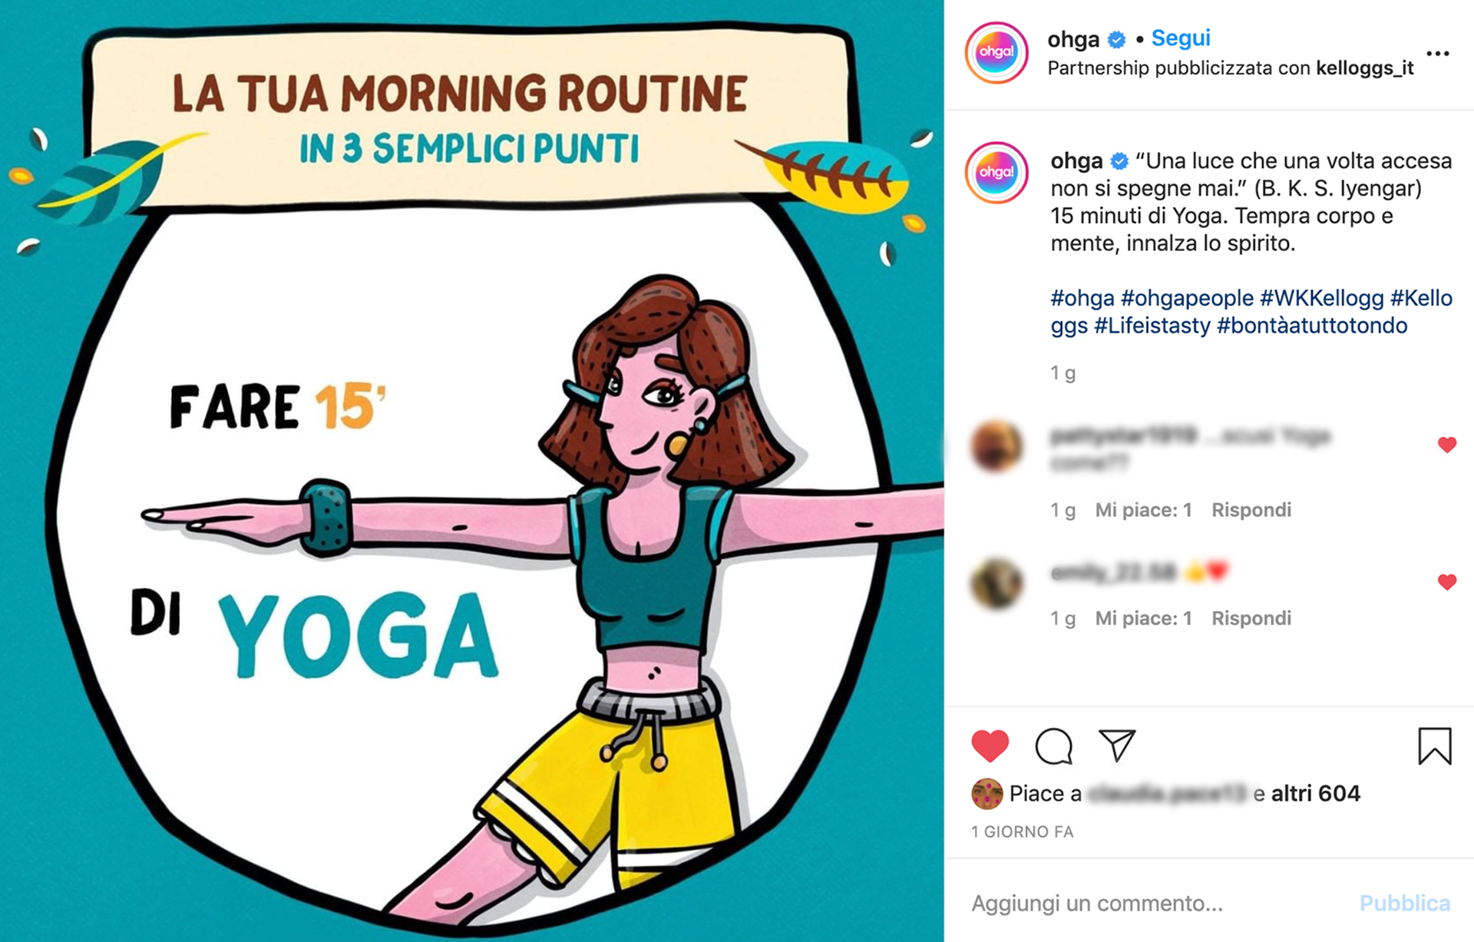Click the Pubblica button
Viewport: 1474px width, 942px height.
[1404, 903]
